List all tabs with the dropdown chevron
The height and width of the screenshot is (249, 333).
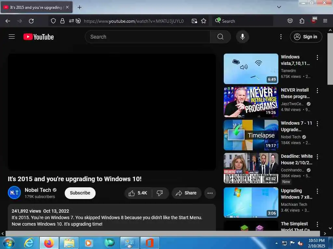279,7
